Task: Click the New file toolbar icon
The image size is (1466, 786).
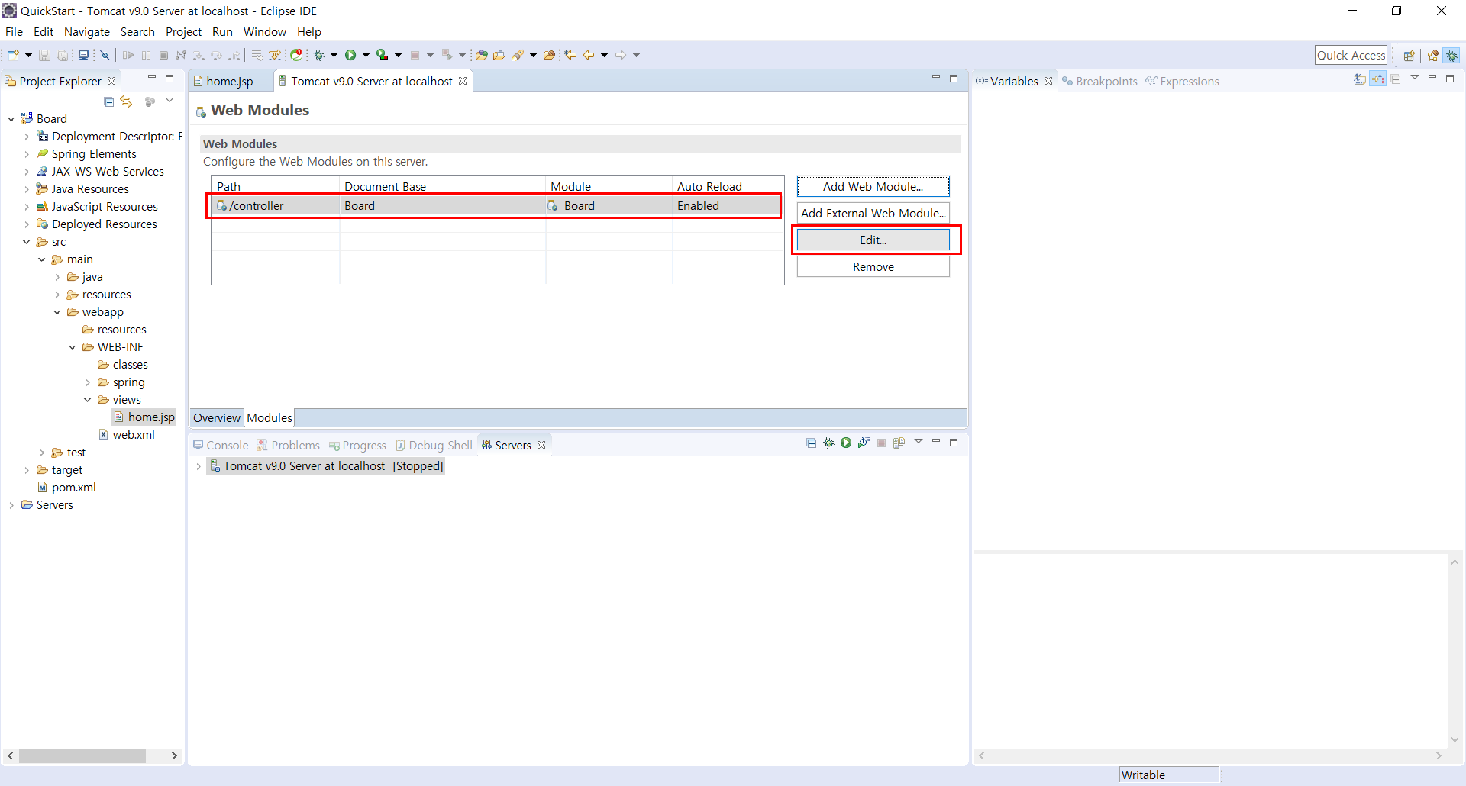Action: [x=13, y=55]
